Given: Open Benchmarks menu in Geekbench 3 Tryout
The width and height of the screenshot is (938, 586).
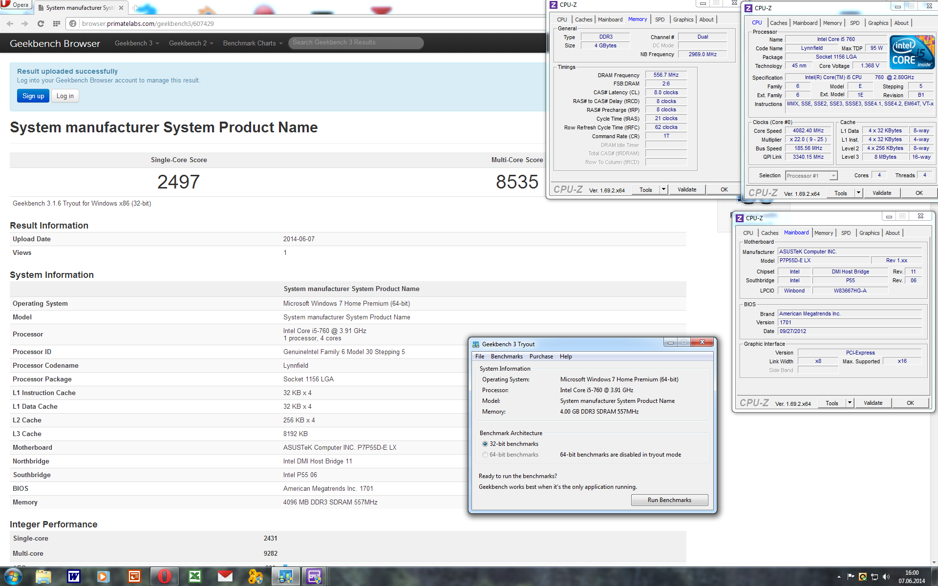Looking at the screenshot, I should click(x=507, y=356).
